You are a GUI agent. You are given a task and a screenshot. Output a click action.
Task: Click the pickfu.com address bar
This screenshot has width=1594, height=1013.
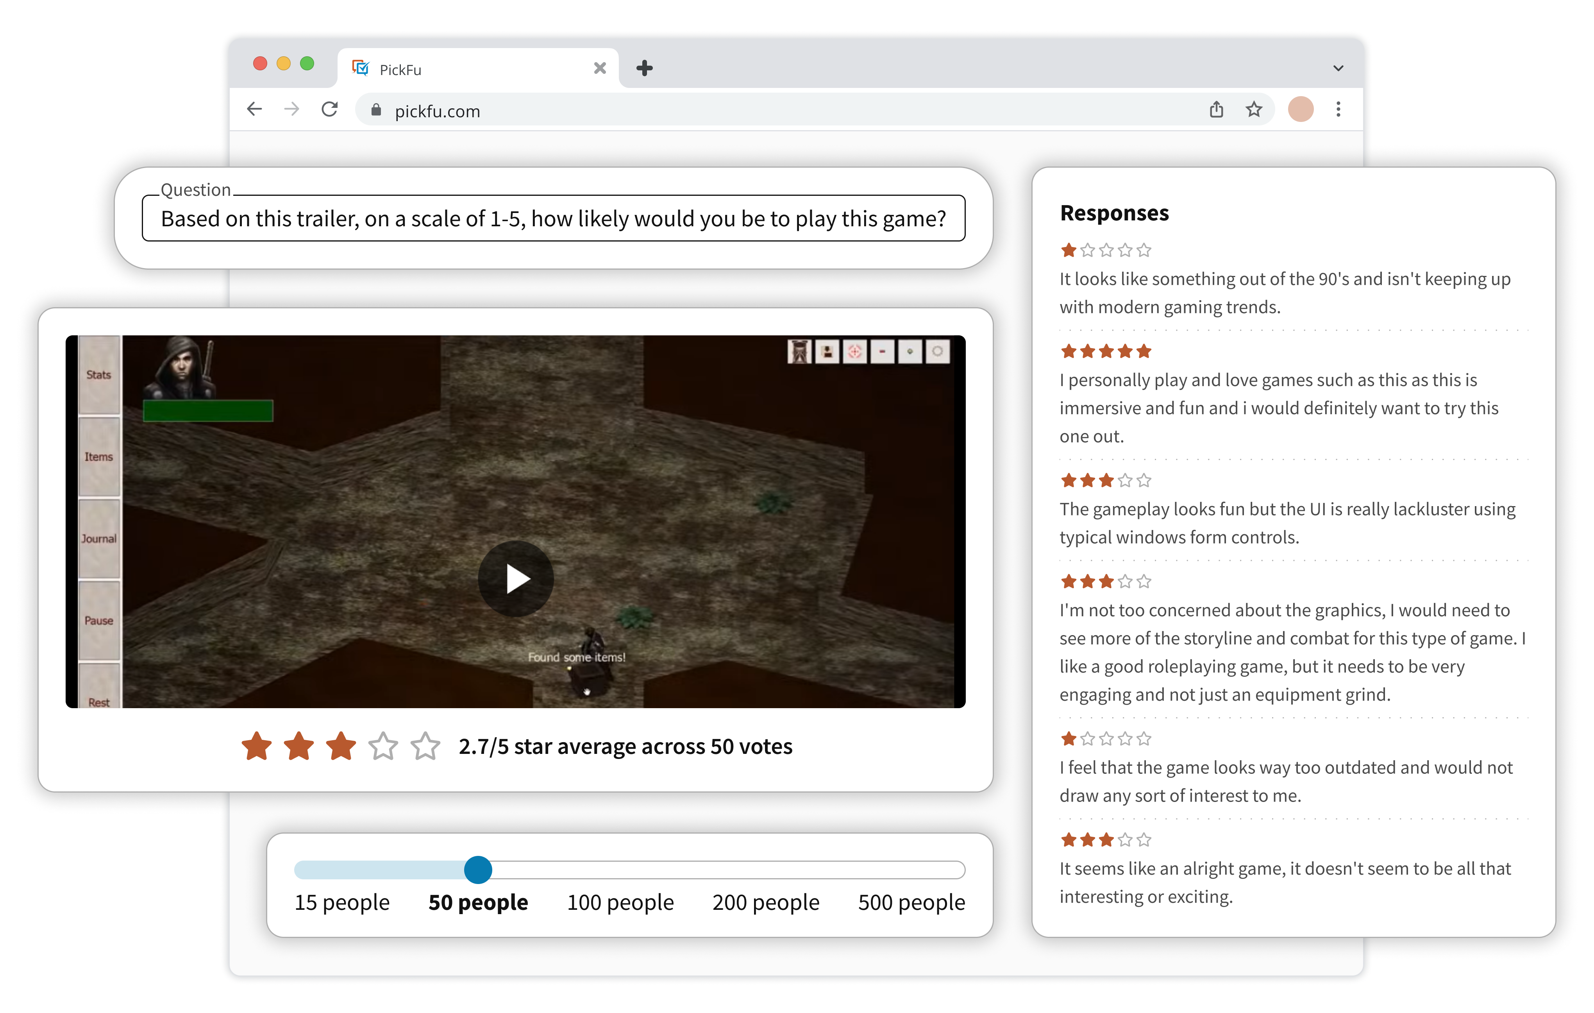click(728, 111)
